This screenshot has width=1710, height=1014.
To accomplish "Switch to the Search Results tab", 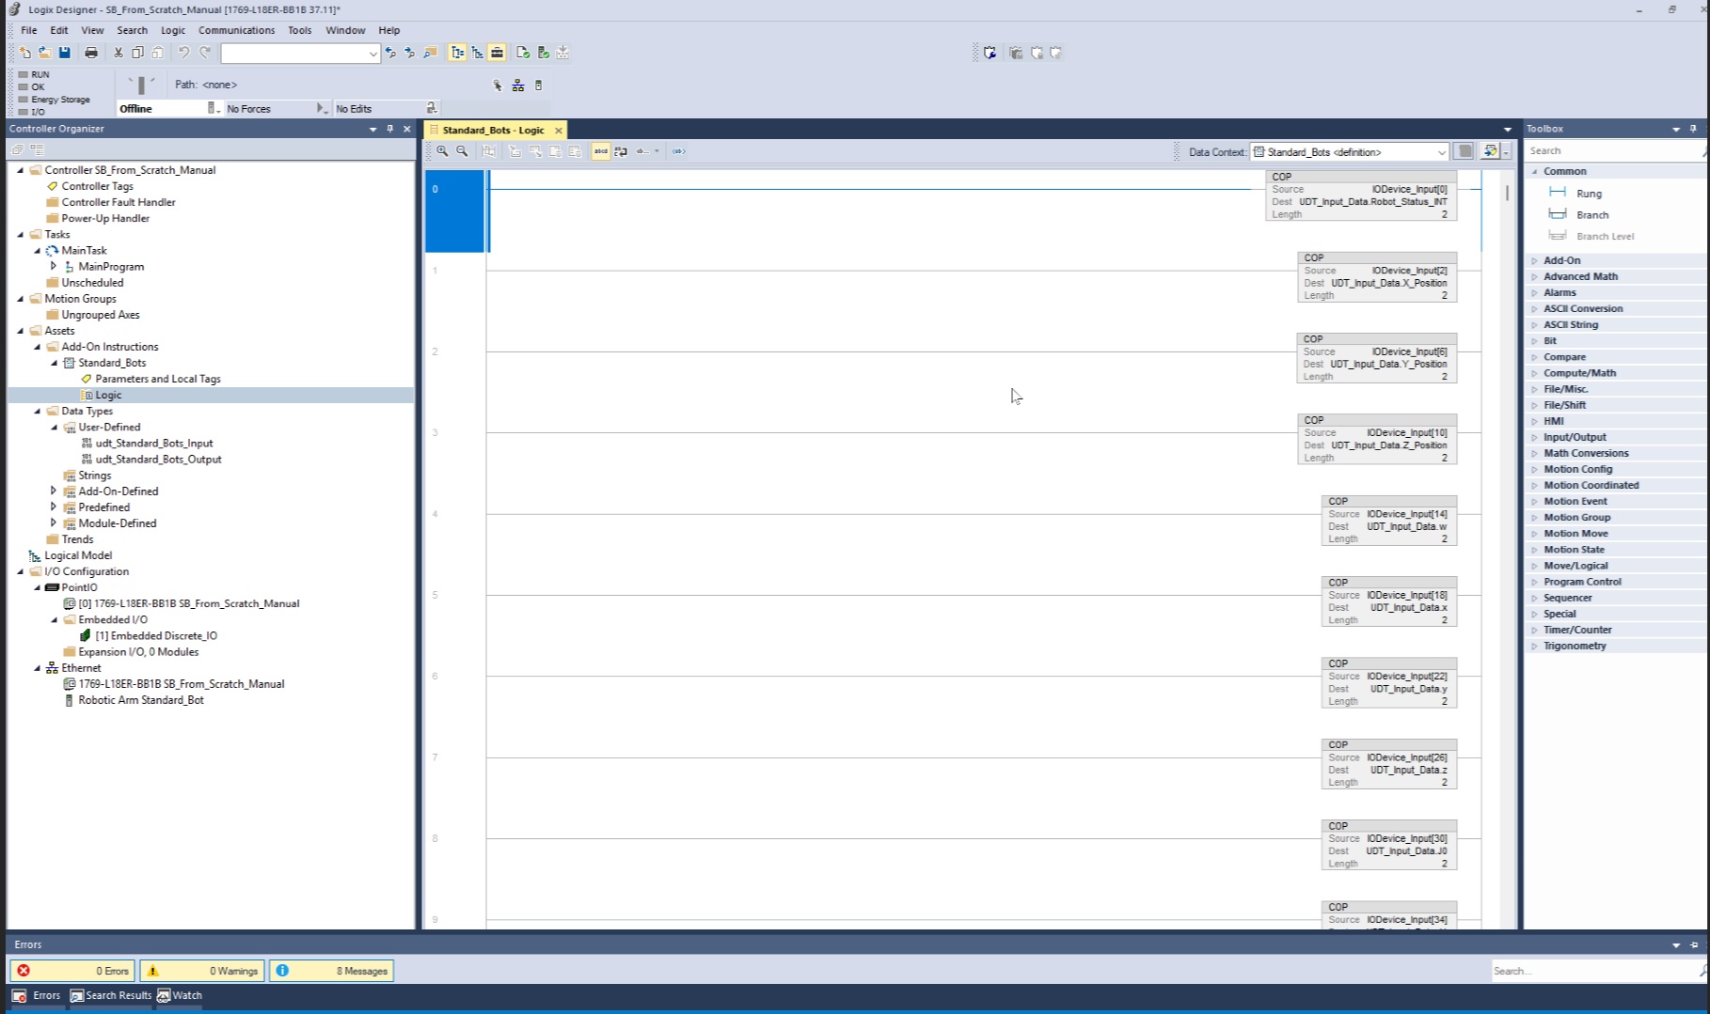I will (111, 995).
